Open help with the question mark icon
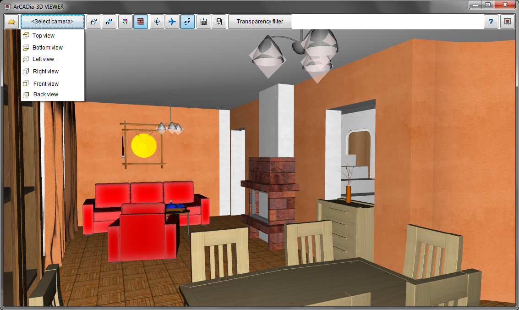 tap(491, 22)
